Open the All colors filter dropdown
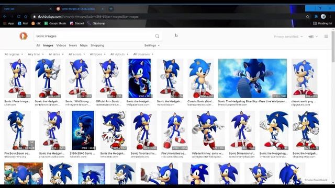 coord(76,54)
